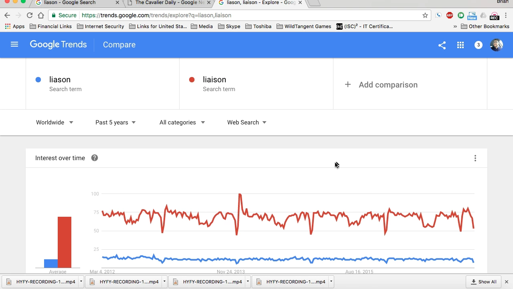
Task: Open the Links for United States bookmark folder
Action: (x=158, y=26)
